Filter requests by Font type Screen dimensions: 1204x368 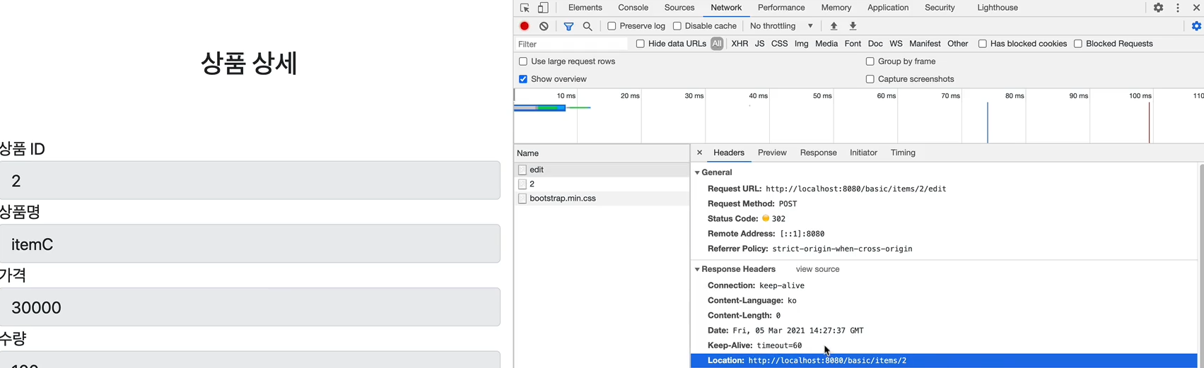point(853,44)
